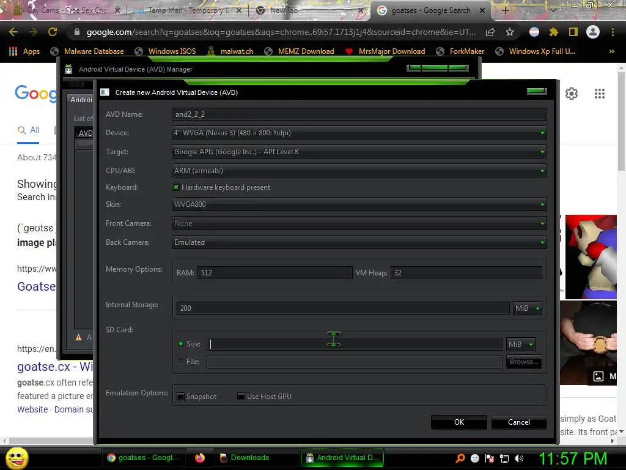Reload the Google search page
Screen dimensions: 626x470
tap(53, 32)
